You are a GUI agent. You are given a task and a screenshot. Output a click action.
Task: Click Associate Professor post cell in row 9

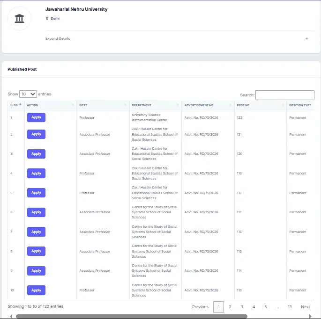point(95,270)
